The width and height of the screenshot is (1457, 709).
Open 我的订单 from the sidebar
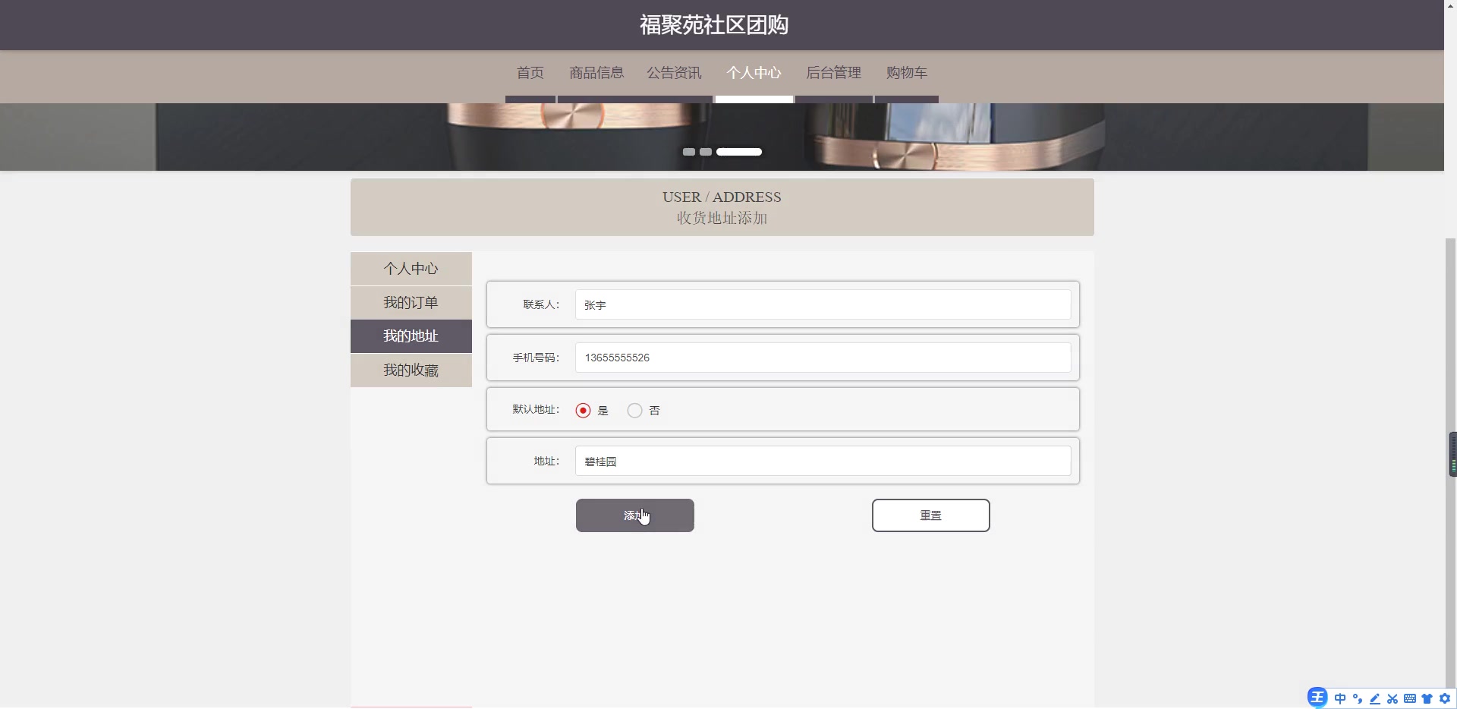[411, 302]
